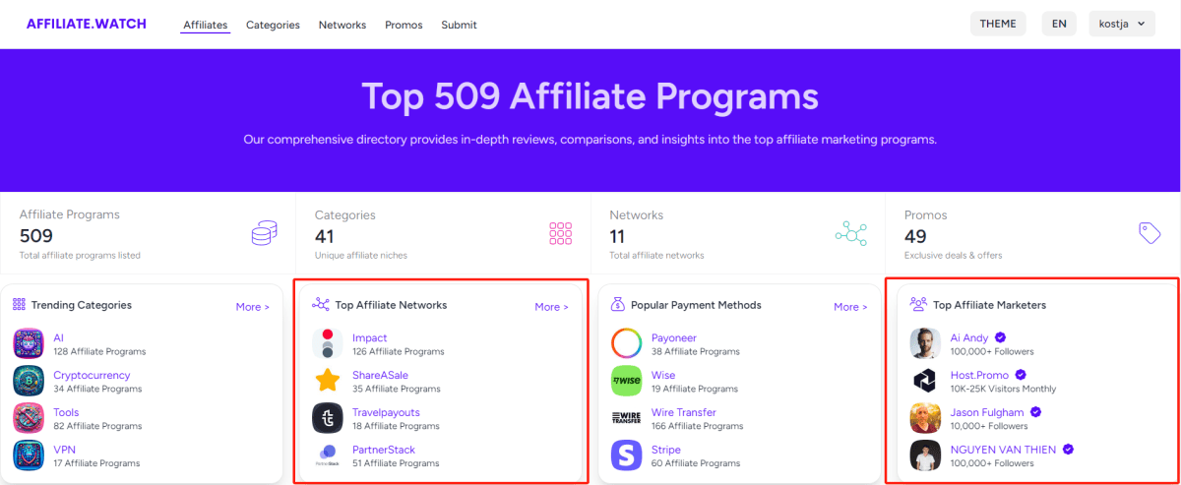
Task: Click the Payoneer ring logo
Action: pos(627,343)
